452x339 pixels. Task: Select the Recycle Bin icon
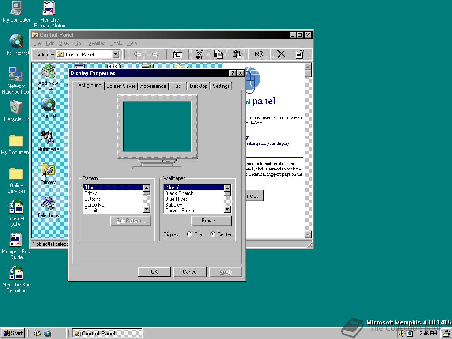(16, 111)
